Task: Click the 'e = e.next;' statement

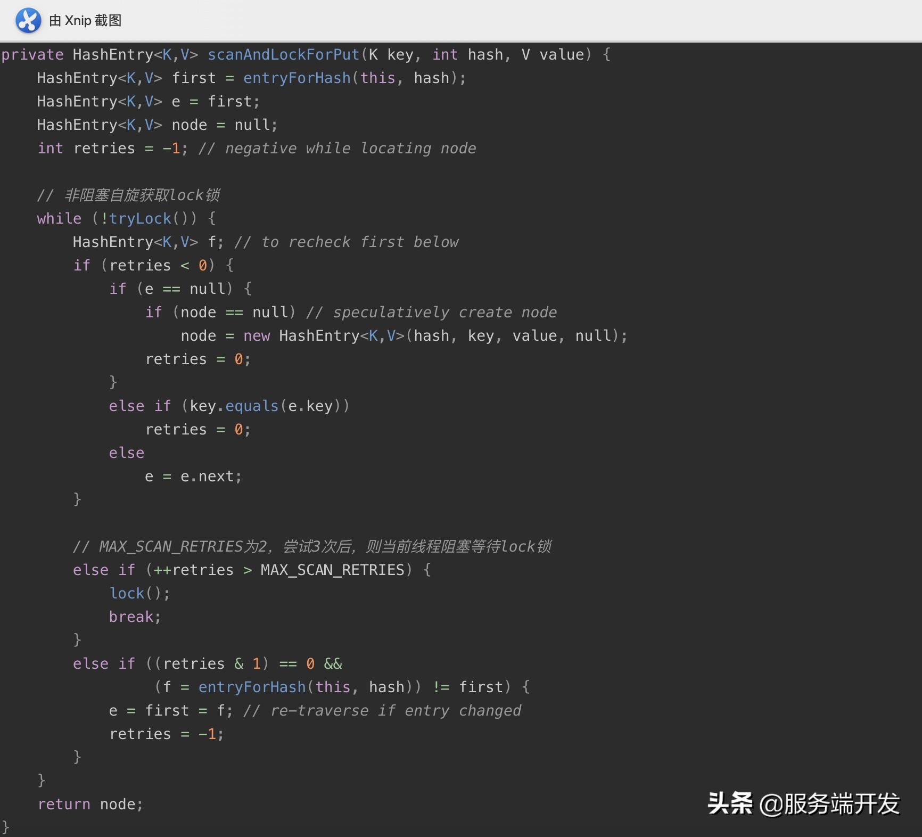Action: pos(193,477)
